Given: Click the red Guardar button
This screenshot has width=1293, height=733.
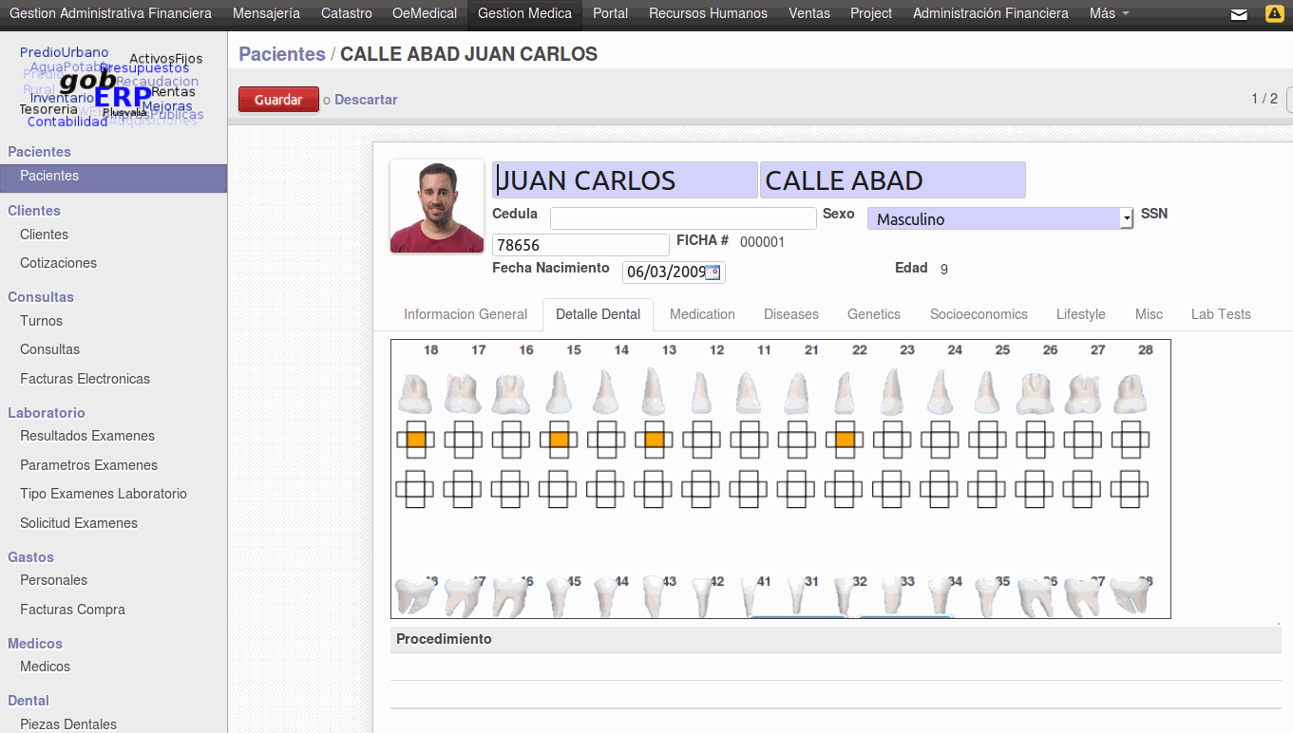Looking at the screenshot, I should tap(278, 100).
